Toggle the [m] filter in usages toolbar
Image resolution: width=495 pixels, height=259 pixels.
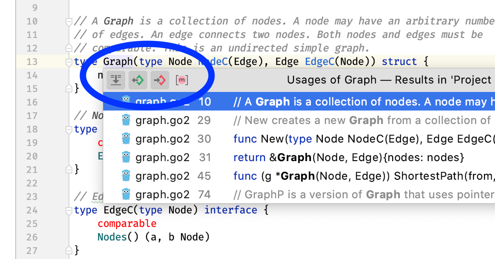click(182, 80)
